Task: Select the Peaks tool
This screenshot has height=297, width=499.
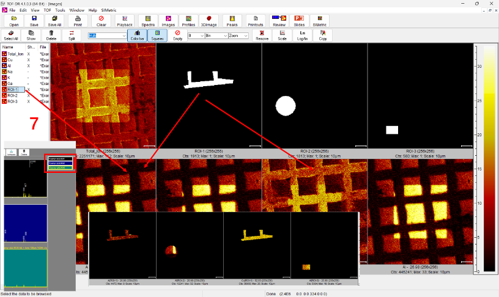Action: [232, 21]
